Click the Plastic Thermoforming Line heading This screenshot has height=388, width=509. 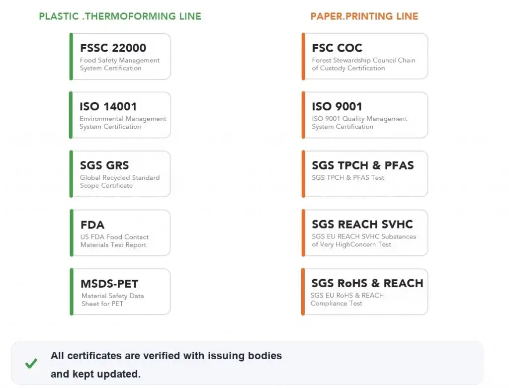coord(120,16)
